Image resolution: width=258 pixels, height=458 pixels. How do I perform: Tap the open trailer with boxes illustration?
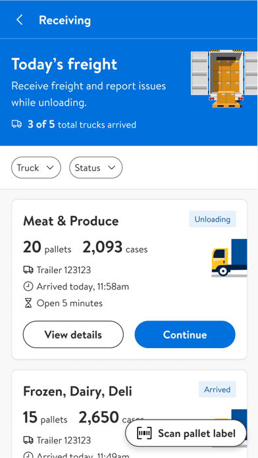[x=224, y=78]
